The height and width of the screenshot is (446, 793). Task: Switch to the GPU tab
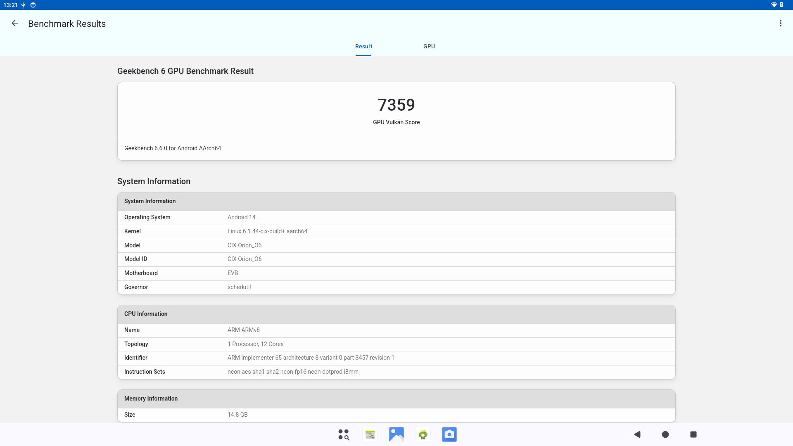pyautogui.click(x=429, y=46)
